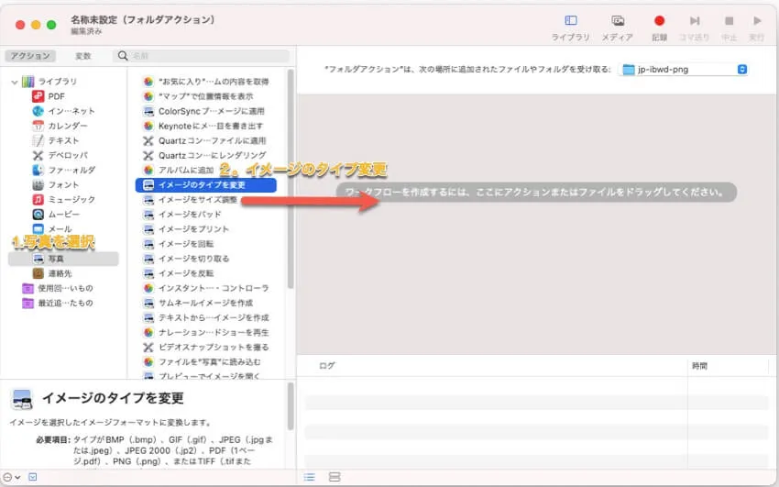
Task: Switch to the 変数 tab
Action: coord(83,56)
